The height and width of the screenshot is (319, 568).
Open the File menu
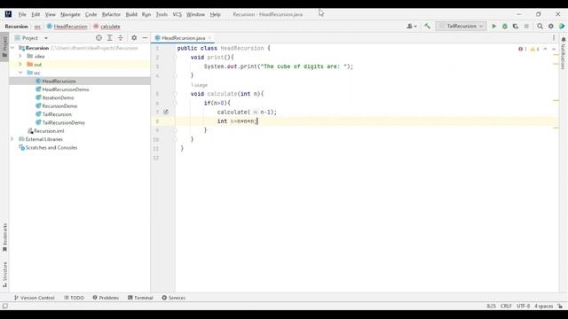pos(22,14)
